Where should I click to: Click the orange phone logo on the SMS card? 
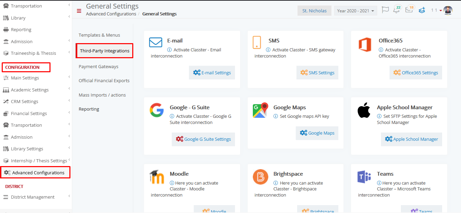[x=257, y=42]
